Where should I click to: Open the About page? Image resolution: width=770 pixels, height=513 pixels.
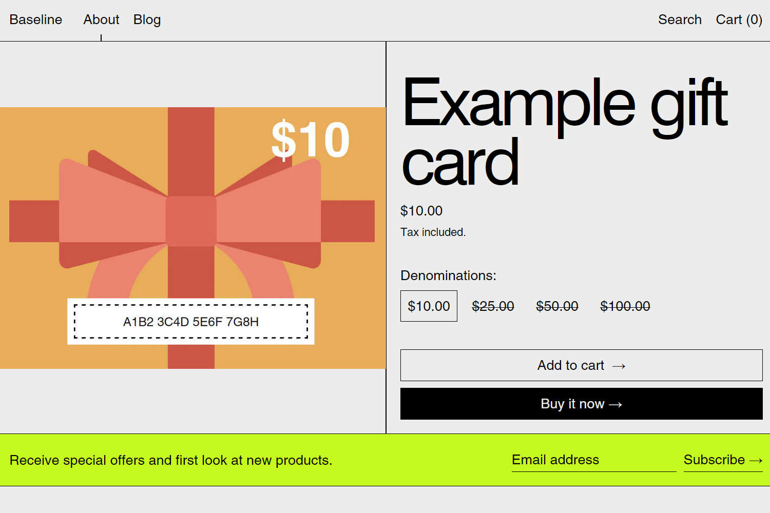pyautogui.click(x=101, y=19)
